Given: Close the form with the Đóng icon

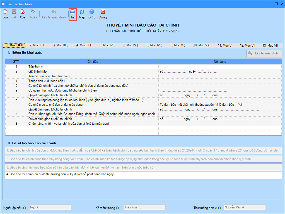Looking at the screenshot, I should click(103, 12).
